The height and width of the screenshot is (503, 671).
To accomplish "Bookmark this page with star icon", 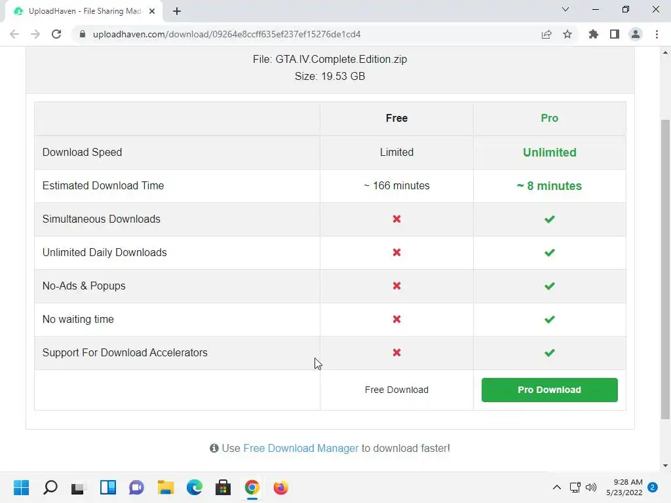I will point(567,34).
